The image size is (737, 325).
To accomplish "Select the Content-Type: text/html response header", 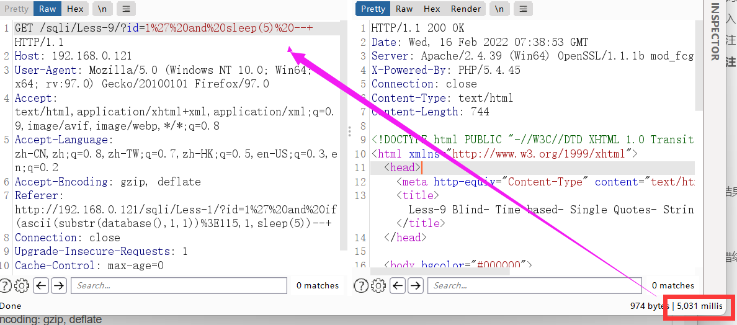I will point(442,98).
